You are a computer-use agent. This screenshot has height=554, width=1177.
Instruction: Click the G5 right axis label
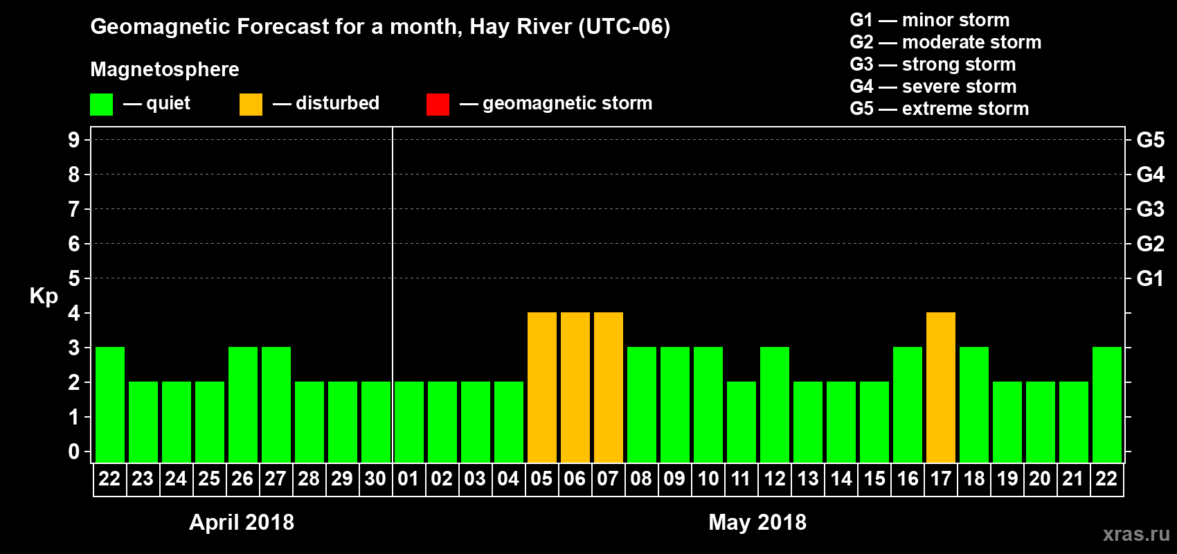click(1151, 140)
